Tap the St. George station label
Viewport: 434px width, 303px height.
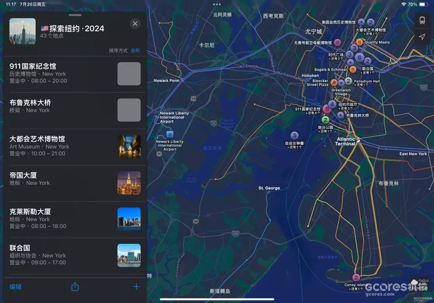[269, 188]
